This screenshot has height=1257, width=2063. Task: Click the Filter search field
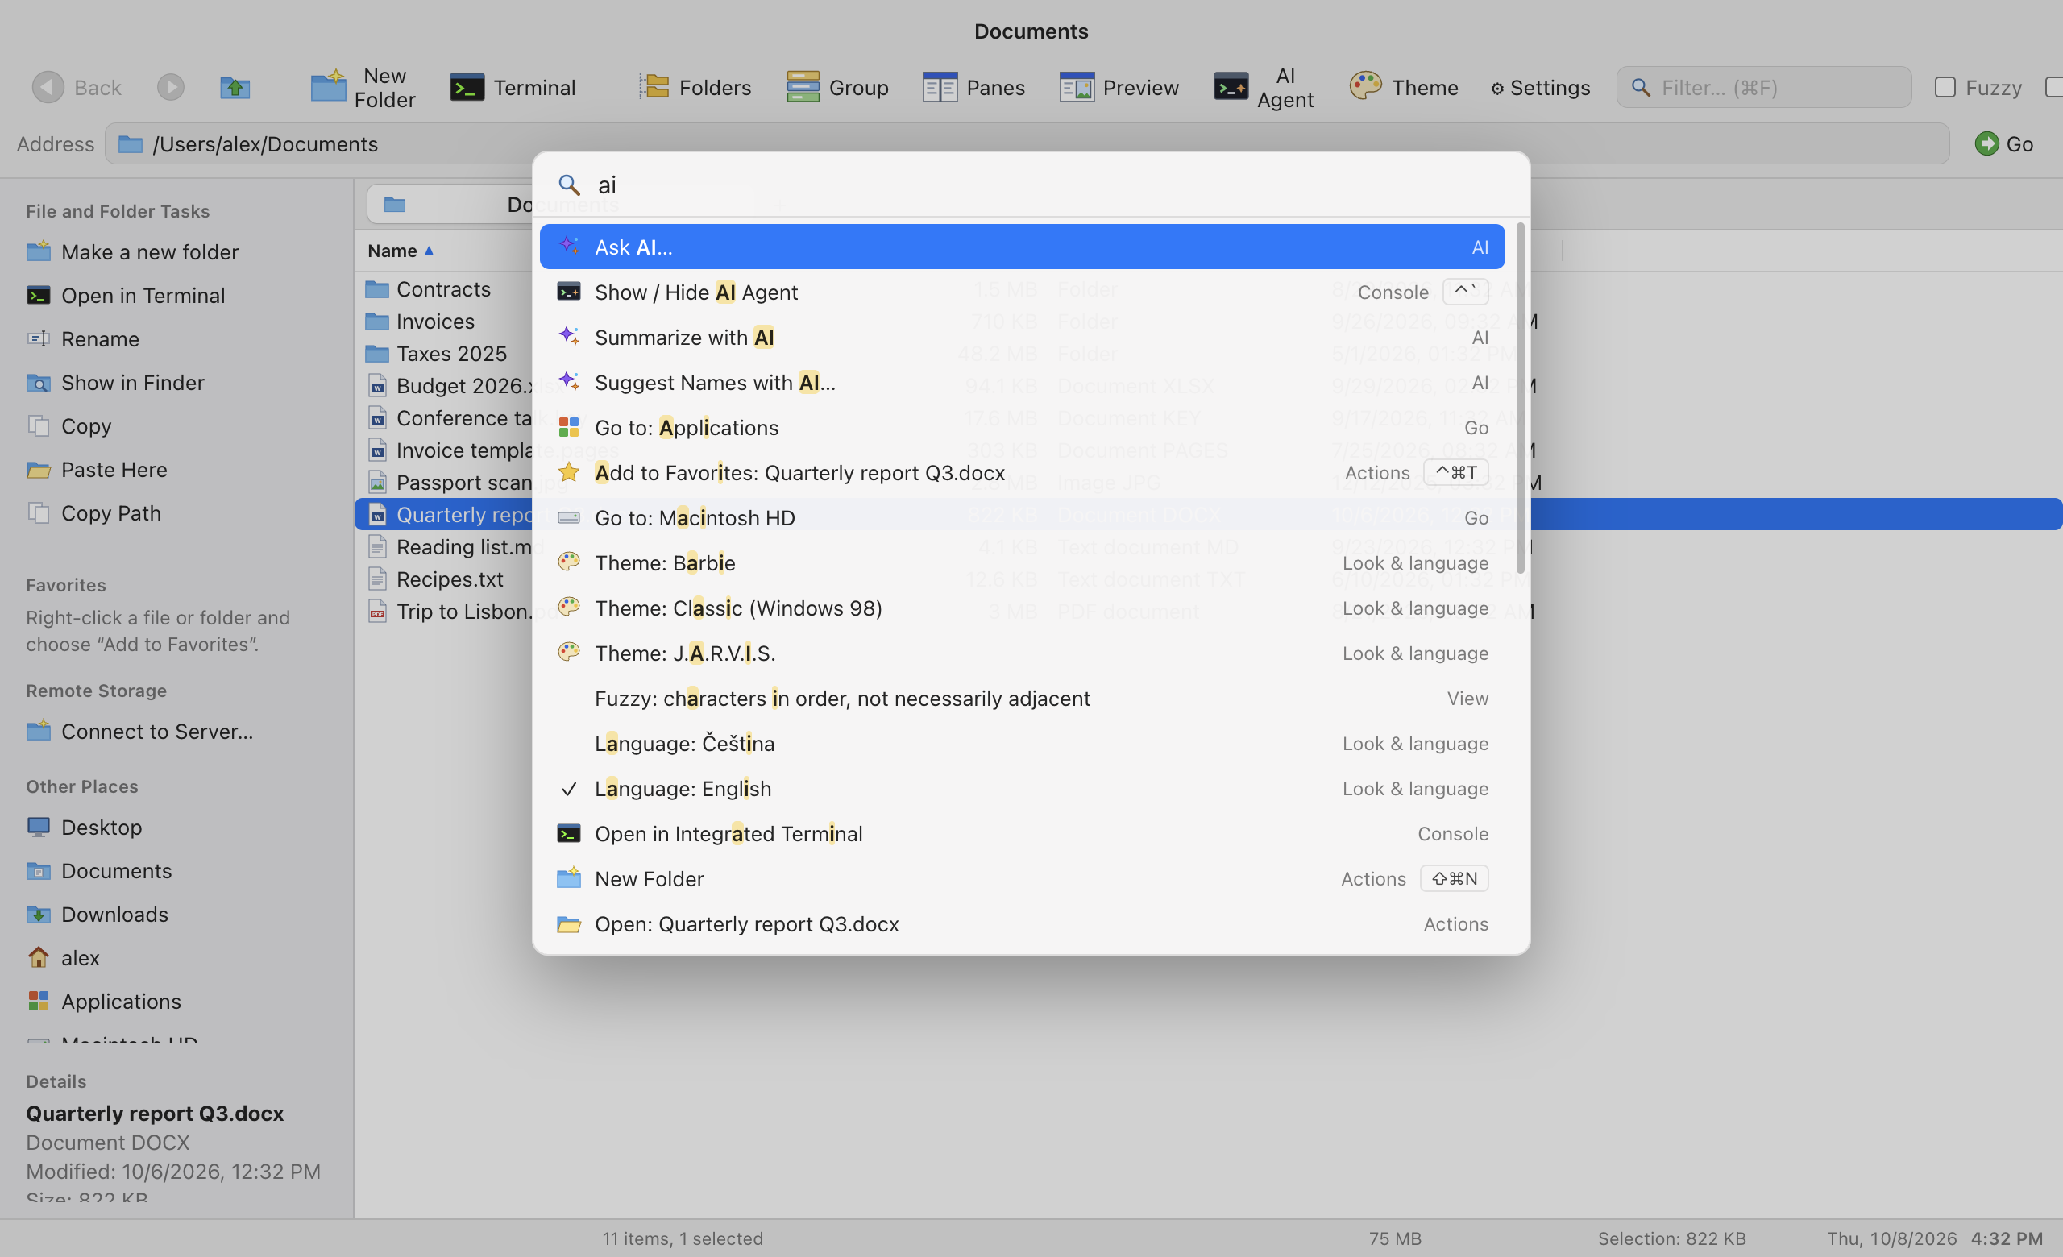tap(1763, 87)
